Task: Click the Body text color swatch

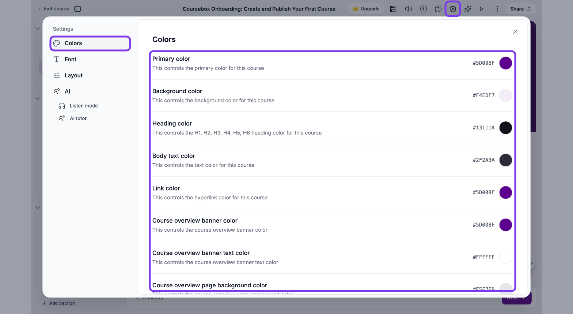Action: [506, 160]
